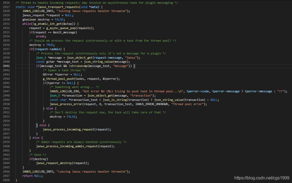The image size is (292, 183).
Task: Click return NULL statement
Action: point(32,176)
